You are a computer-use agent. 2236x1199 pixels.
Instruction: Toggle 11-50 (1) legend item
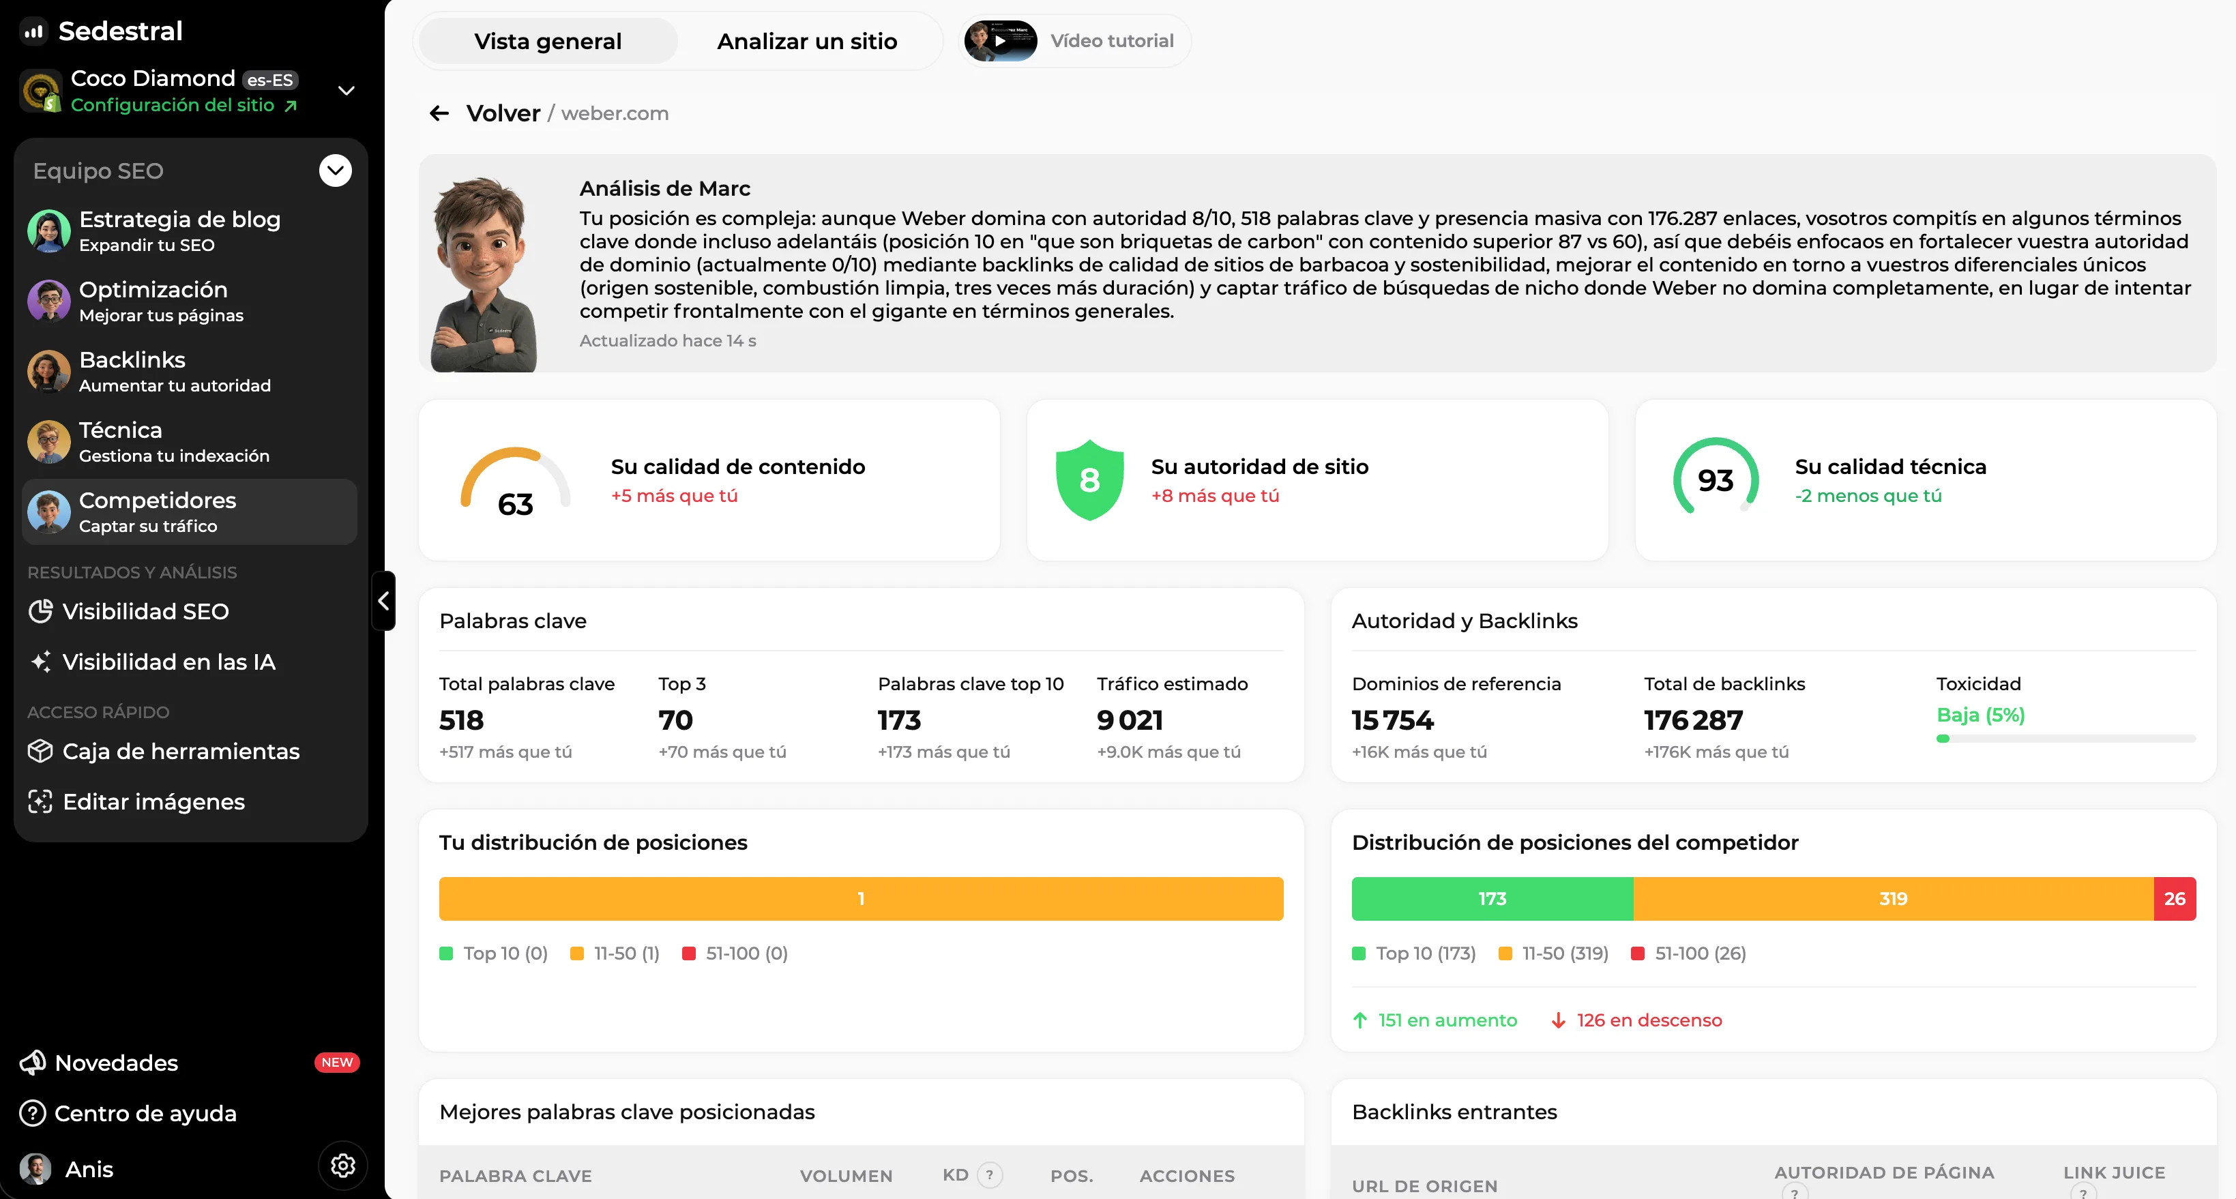pyautogui.click(x=615, y=953)
